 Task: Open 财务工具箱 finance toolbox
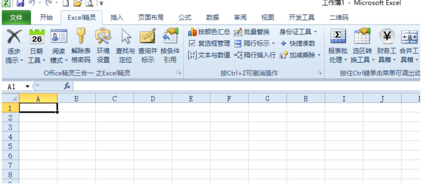pos(387,46)
